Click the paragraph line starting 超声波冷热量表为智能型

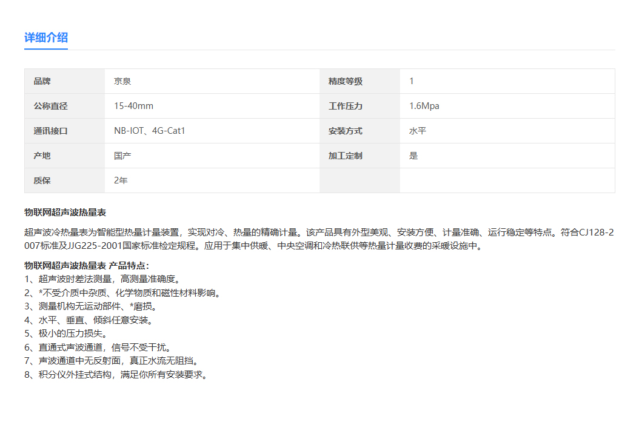click(x=319, y=232)
